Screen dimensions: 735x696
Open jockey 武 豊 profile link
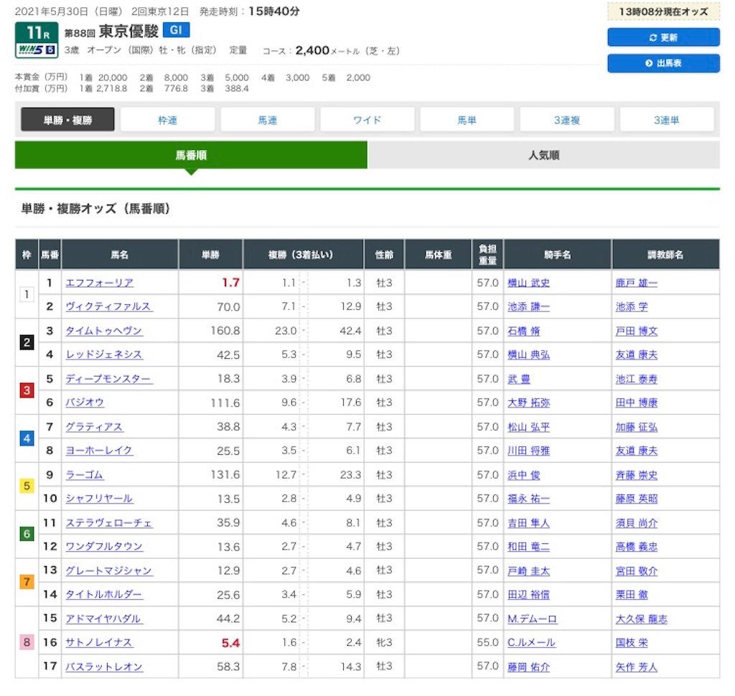point(518,379)
